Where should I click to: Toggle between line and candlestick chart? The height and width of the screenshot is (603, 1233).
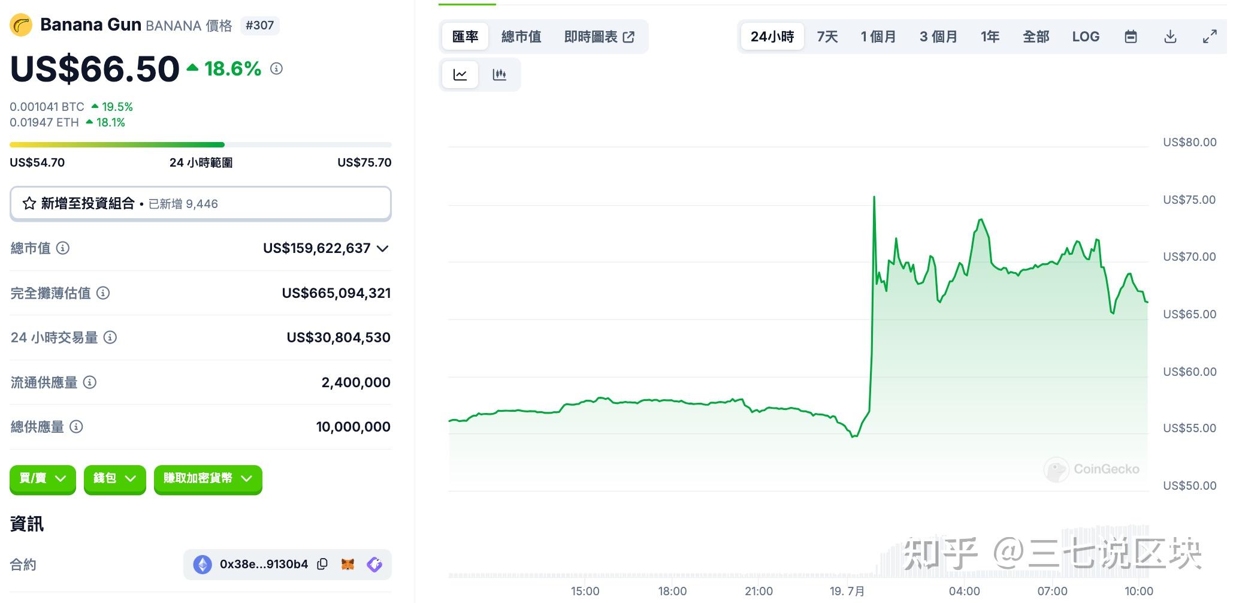(460, 74)
